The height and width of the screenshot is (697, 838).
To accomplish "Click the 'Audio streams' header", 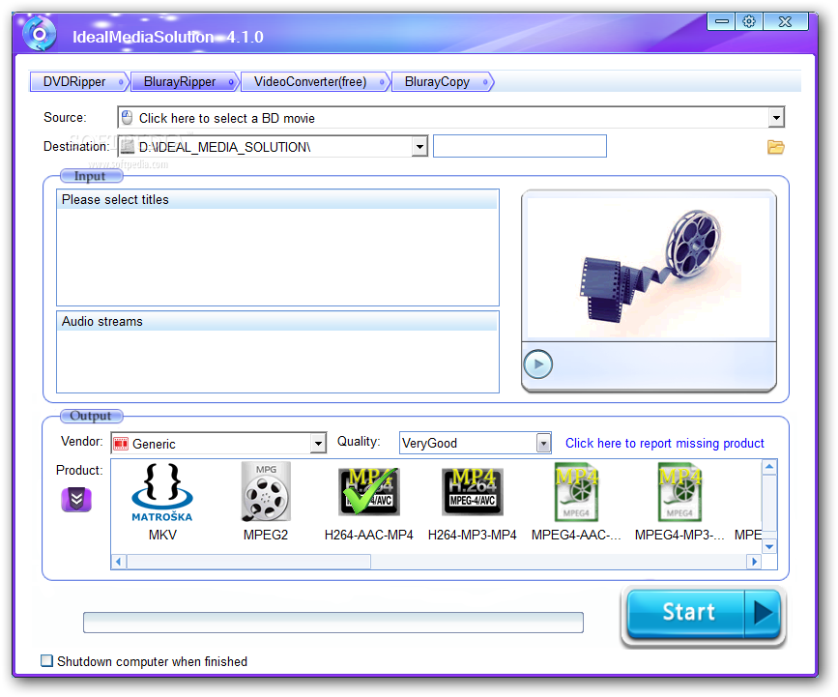I will (277, 321).
